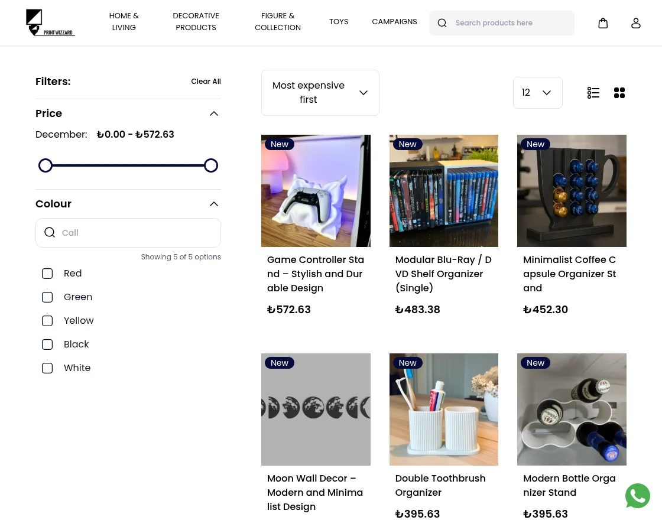This screenshot has height=520, width=662.
Task: Open the shopping bag cart icon
Action: coord(603,22)
